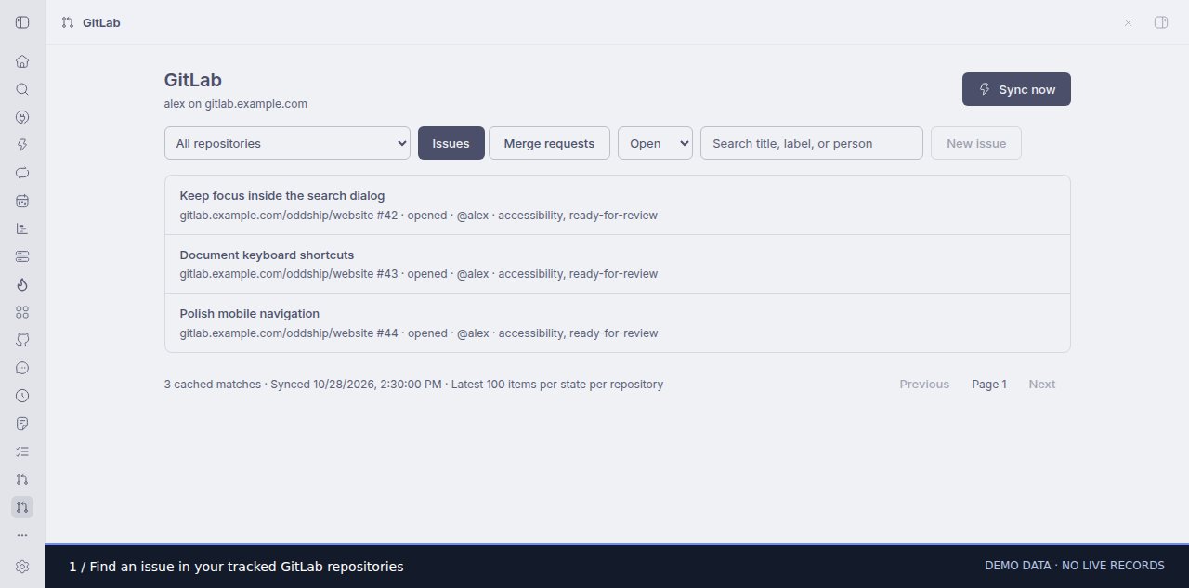Screen dimensions: 1189x588
Task: Open the loop arrows icon in sidebar
Action: coord(22,173)
